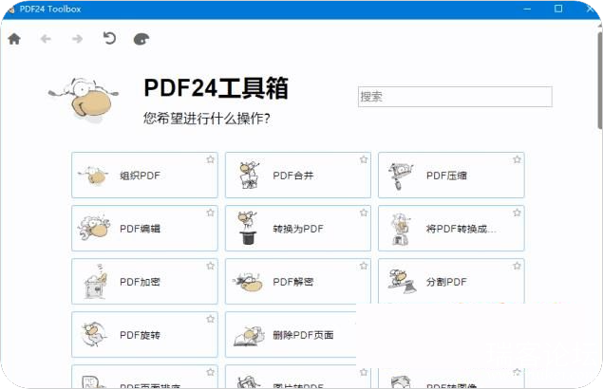The height and width of the screenshot is (389, 603).
Task: Click the forward navigation arrow
Action: tap(77, 39)
